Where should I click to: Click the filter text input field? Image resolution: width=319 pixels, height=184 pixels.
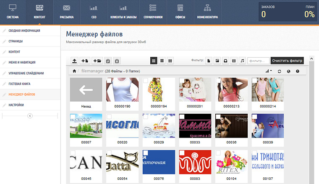258,61
